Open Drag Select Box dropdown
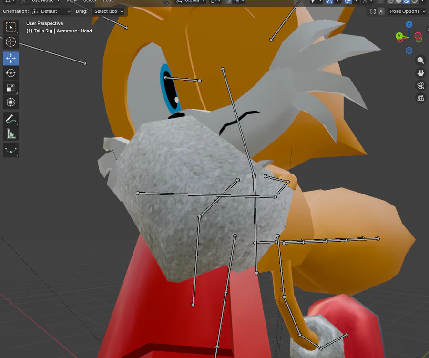Screen dimensions: 429x358 click(x=108, y=11)
